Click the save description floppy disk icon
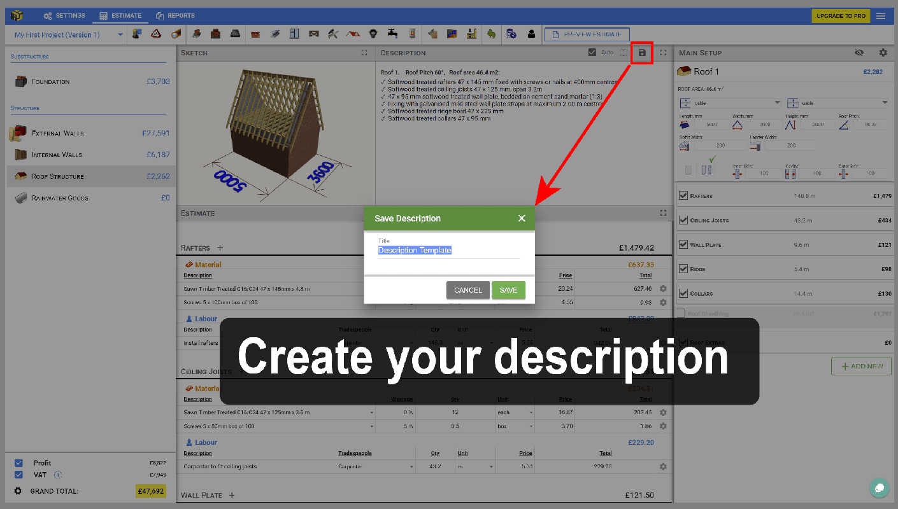The image size is (898, 509). [642, 53]
